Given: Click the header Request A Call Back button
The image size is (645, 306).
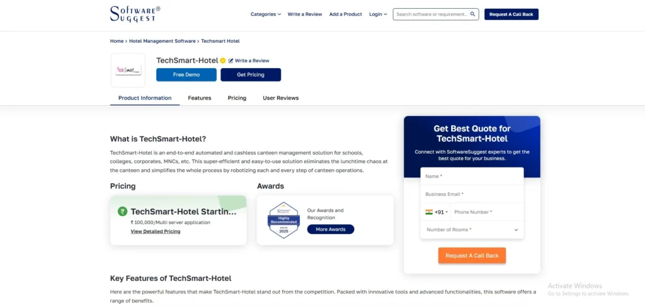Looking at the screenshot, I should click(511, 14).
